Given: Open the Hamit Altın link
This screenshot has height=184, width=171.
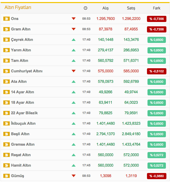Looking at the screenshot, I should 21,165.
